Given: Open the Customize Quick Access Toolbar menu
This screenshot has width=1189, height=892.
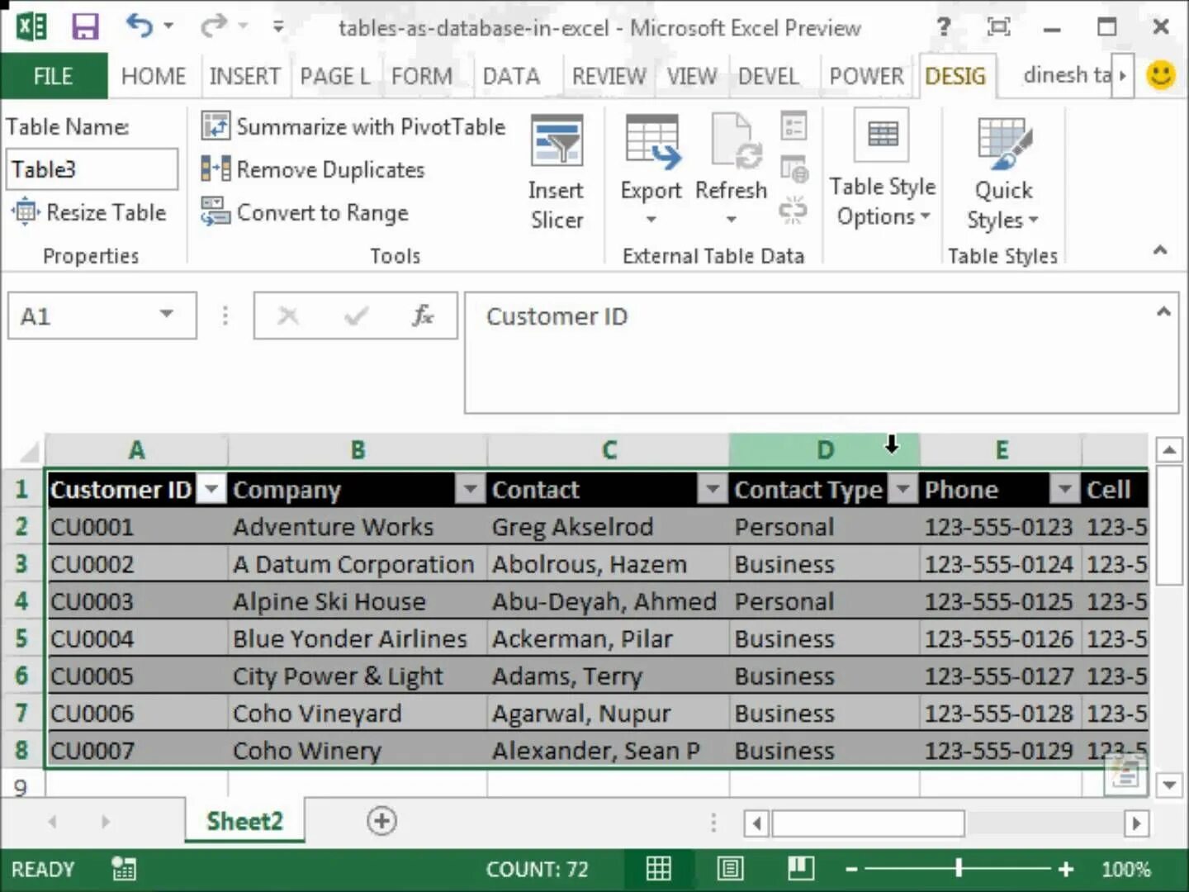Looking at the screenshot, I should [x=279, y=27].
